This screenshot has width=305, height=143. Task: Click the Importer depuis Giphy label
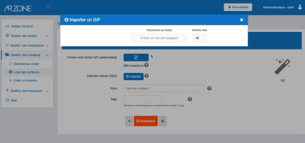coord(102,76)
